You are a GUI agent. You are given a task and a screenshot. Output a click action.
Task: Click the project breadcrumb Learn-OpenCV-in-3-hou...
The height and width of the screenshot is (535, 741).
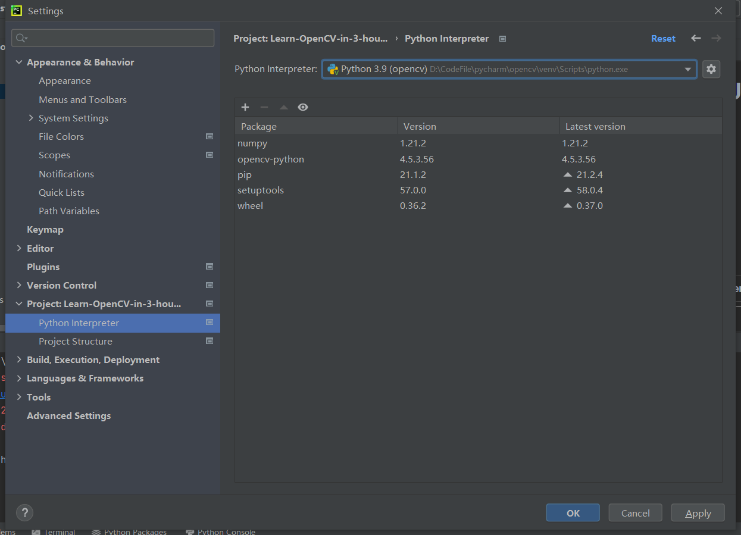pyautogui.click(x=311, y=39)
